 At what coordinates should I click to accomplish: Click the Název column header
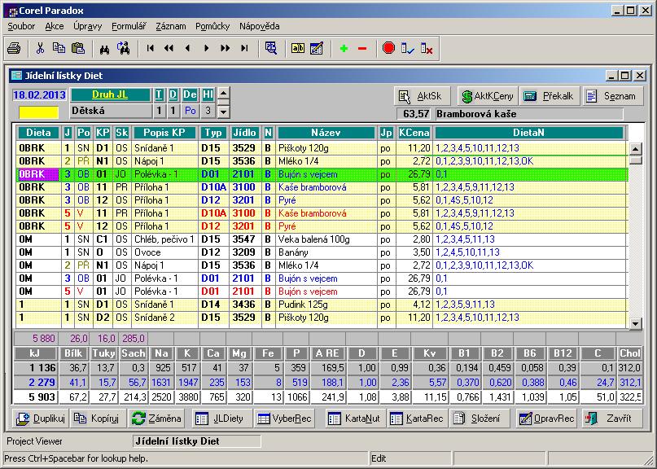(x=326, y=133)
